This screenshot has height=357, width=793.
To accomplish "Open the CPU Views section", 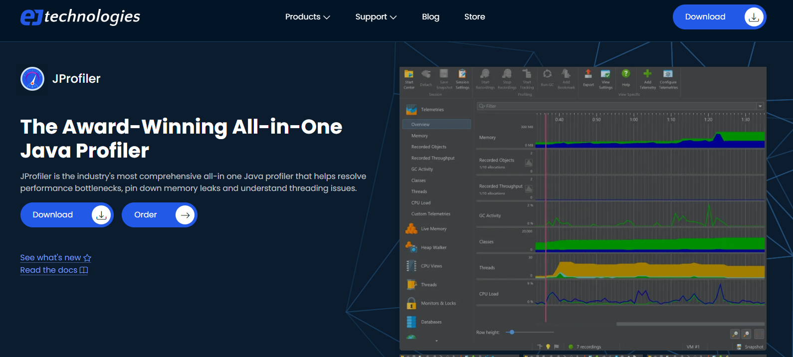I will (x=424, y=266).
